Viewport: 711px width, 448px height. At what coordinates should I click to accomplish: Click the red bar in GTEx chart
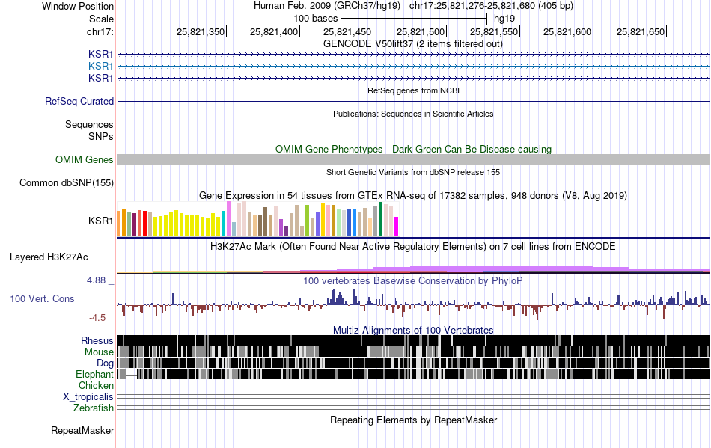tap(144, 224)
